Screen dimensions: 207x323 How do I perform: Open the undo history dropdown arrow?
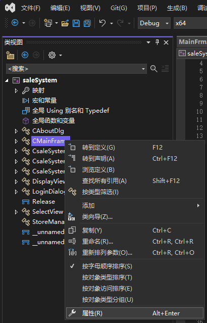(112, 23)
